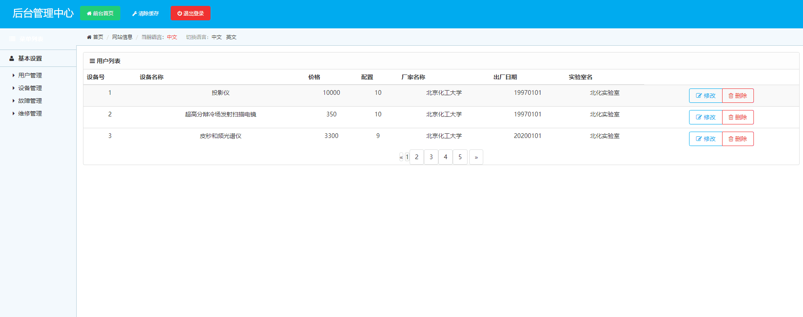This screenshot has width=803, height=317.
Task: Switch language to 中文
Action: [x=217, y=37]
